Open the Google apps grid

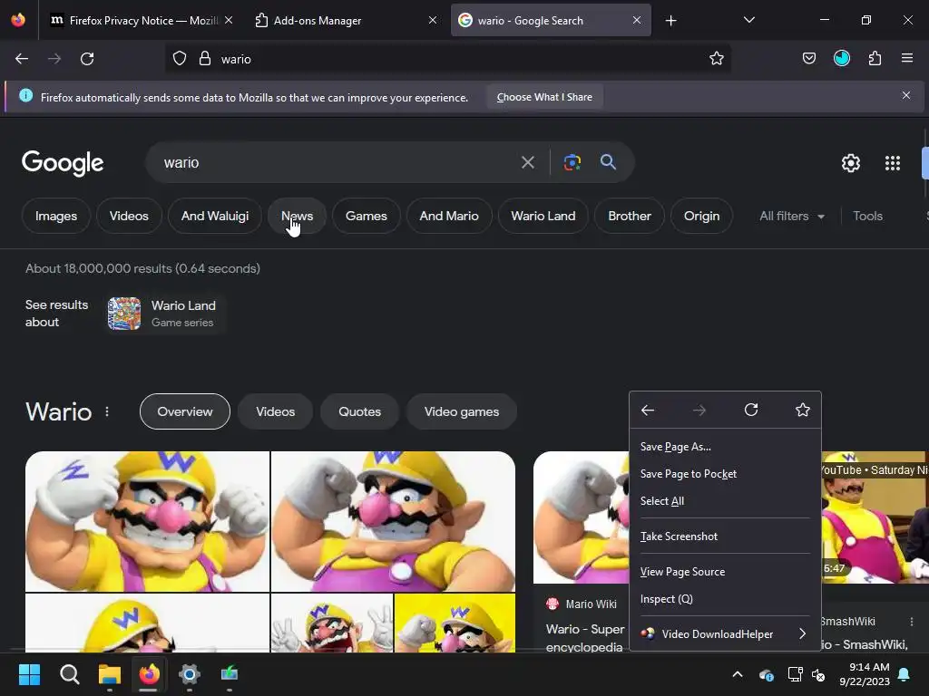point(893,163)
